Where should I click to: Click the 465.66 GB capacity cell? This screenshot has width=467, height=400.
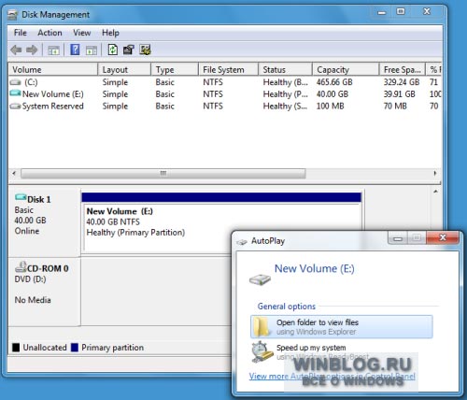334,82
